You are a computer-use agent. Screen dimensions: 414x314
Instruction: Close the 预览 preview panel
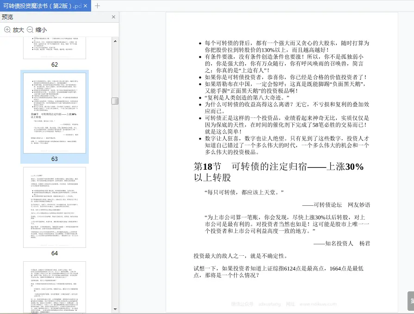113,17
